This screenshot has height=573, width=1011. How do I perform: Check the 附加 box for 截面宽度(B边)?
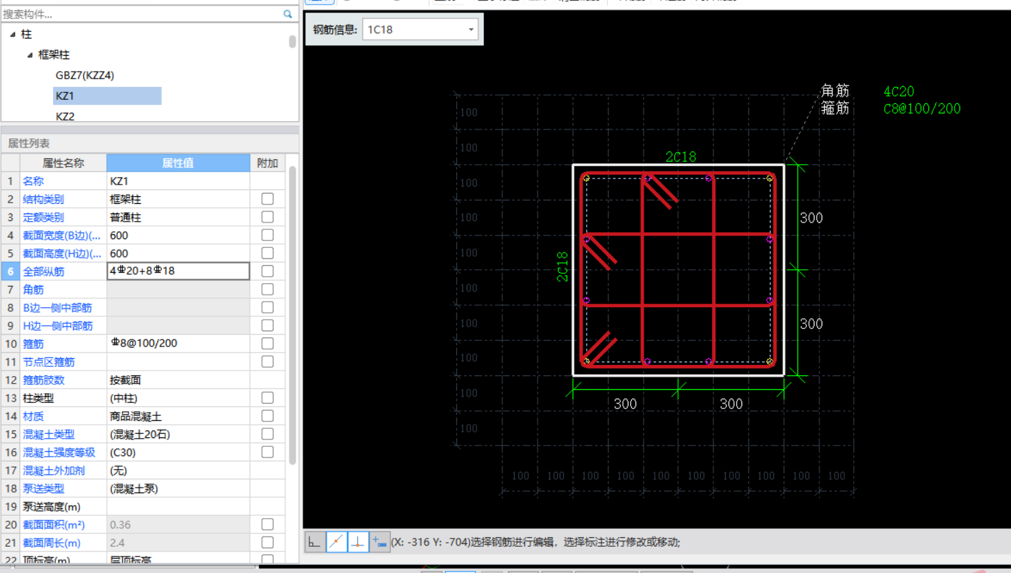pyautogui.click(x=267, y=235)
